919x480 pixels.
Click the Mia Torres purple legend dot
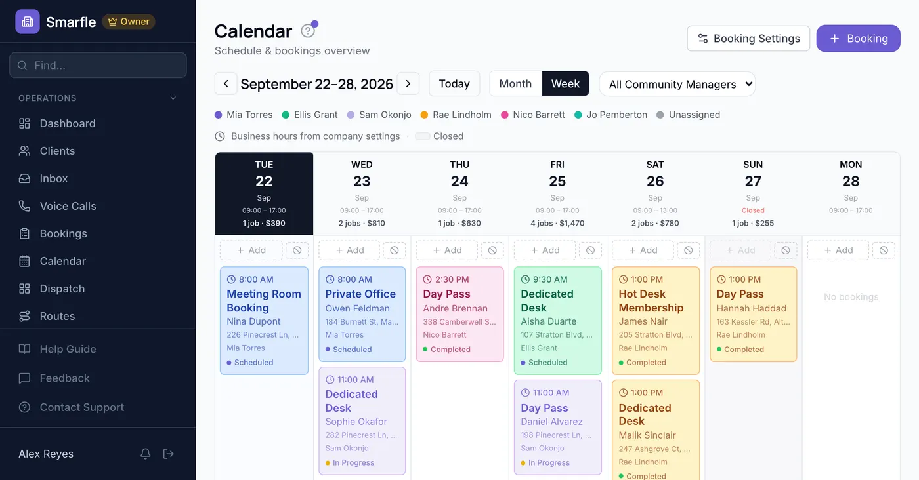pos(219,115)
